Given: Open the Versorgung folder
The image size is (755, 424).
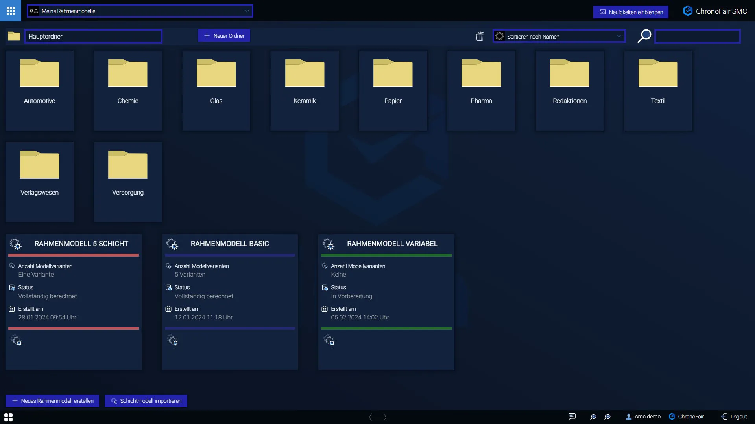Looking at the screenshot, I should click(x=128, y=182).
